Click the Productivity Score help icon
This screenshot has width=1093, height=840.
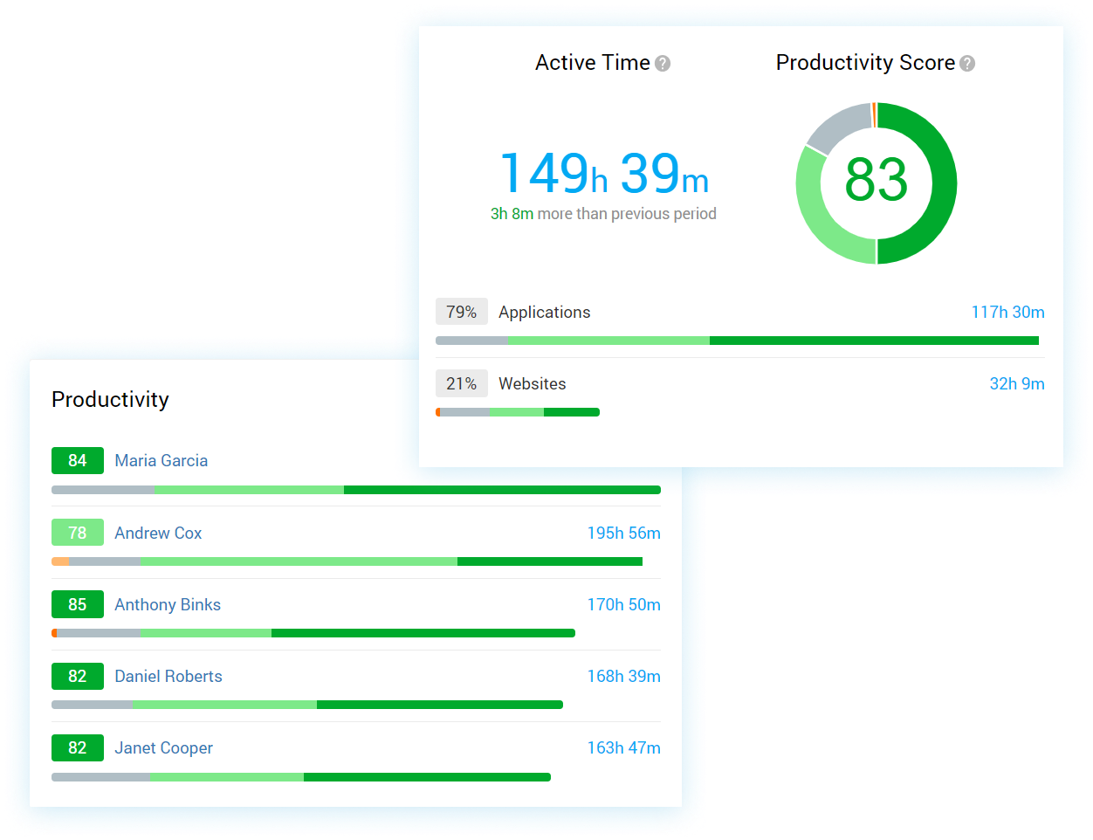[966, 64]
